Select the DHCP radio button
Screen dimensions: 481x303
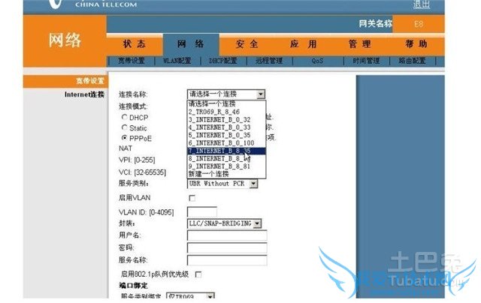(x=124, y=117)
